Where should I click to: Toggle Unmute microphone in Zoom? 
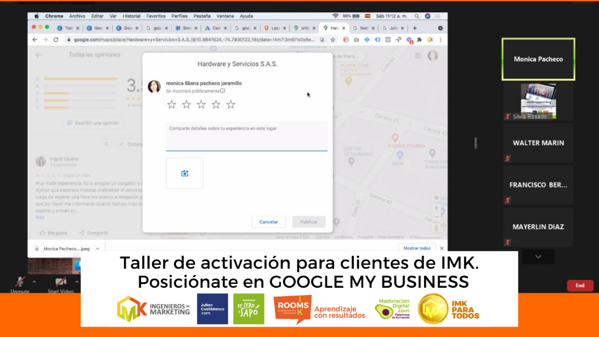(x=20, y=285)
